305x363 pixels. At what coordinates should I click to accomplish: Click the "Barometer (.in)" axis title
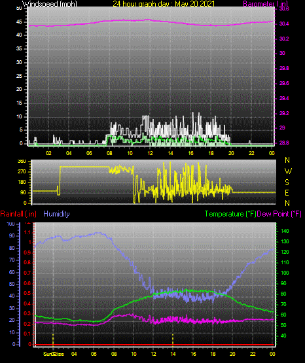point(265,4)
